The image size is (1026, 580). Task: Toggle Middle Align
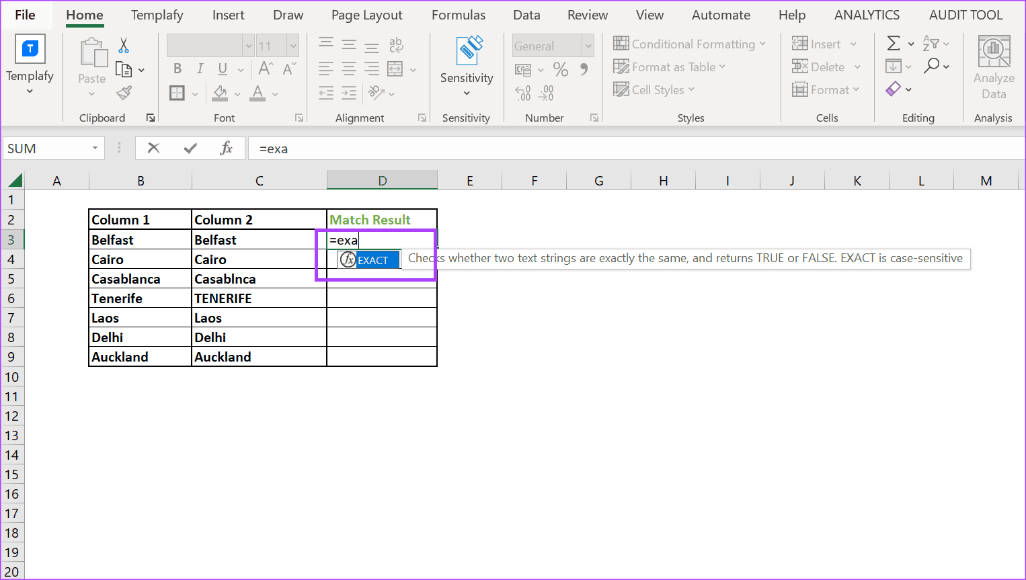[349, 45]
